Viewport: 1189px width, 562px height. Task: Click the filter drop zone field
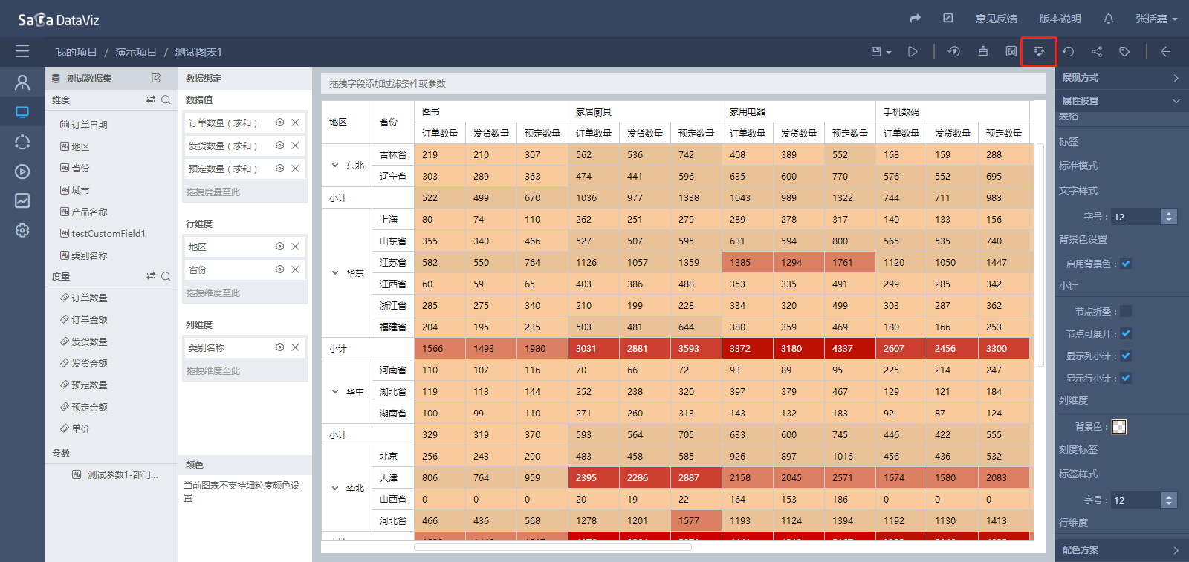coord(684,84)
